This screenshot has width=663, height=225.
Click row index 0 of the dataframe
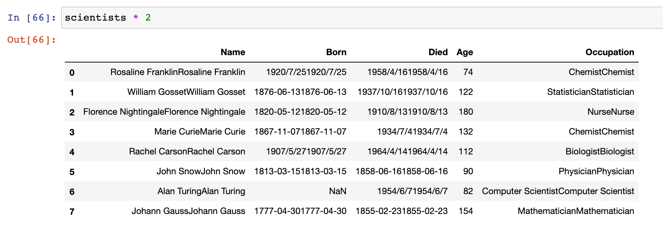(x=72, y=72)
